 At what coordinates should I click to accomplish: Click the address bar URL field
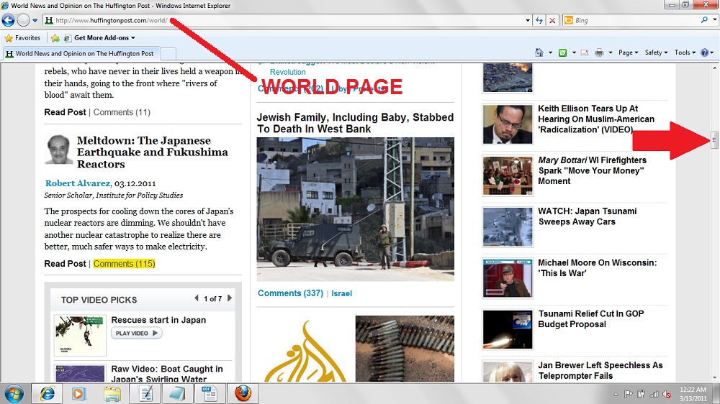coord(283,20)
